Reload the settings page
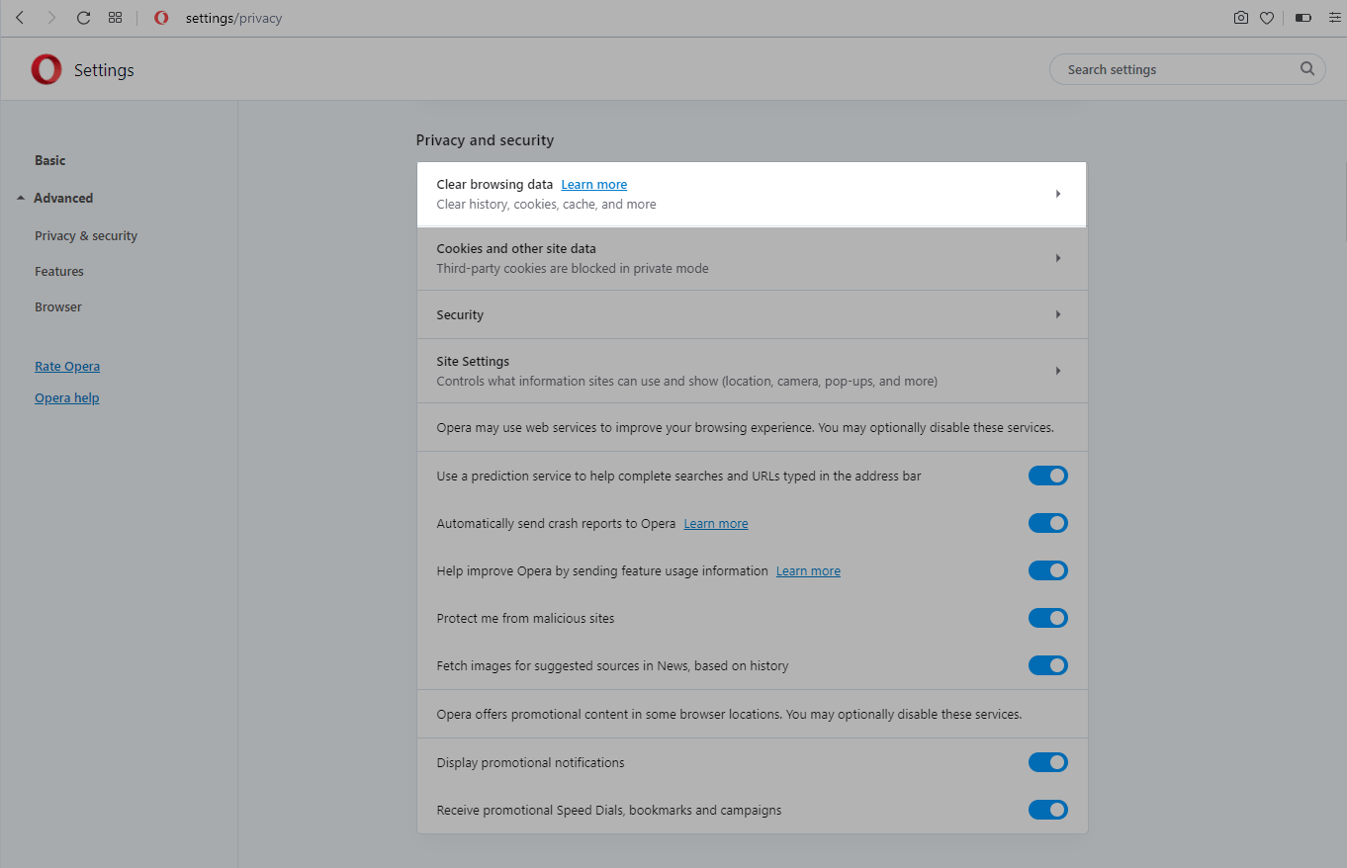The height and width of the screenshot is (868, 1347). (x=83, y=18)
